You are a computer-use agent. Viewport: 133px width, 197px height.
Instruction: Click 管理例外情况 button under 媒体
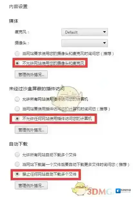point(31,74)
